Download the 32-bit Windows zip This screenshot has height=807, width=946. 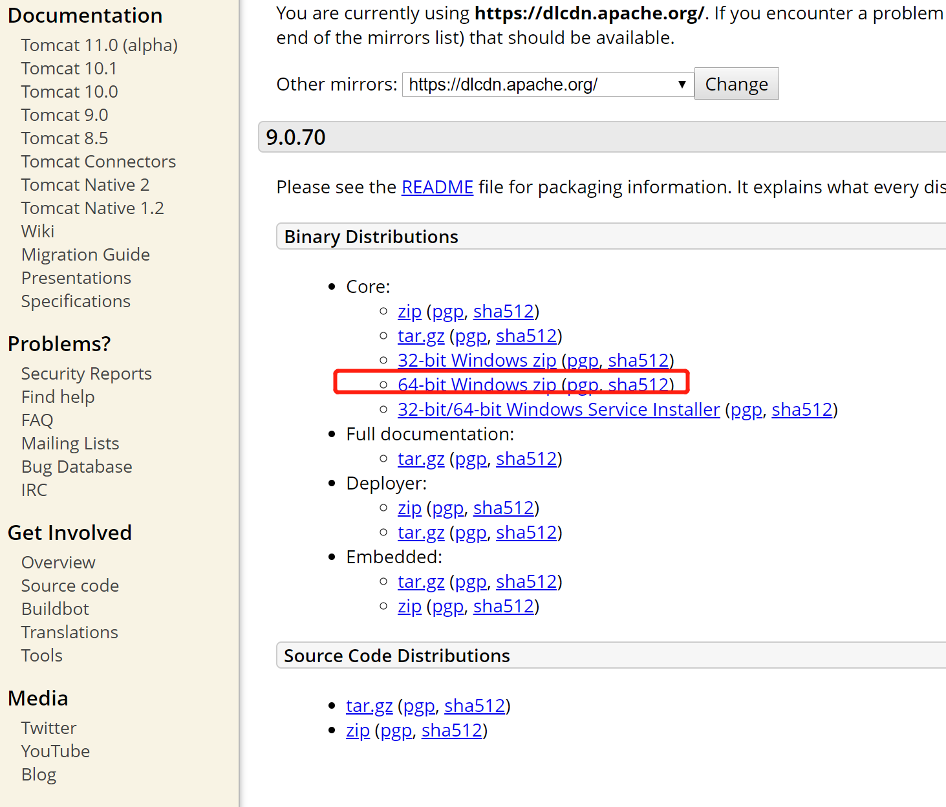click(x=477, y=360)
